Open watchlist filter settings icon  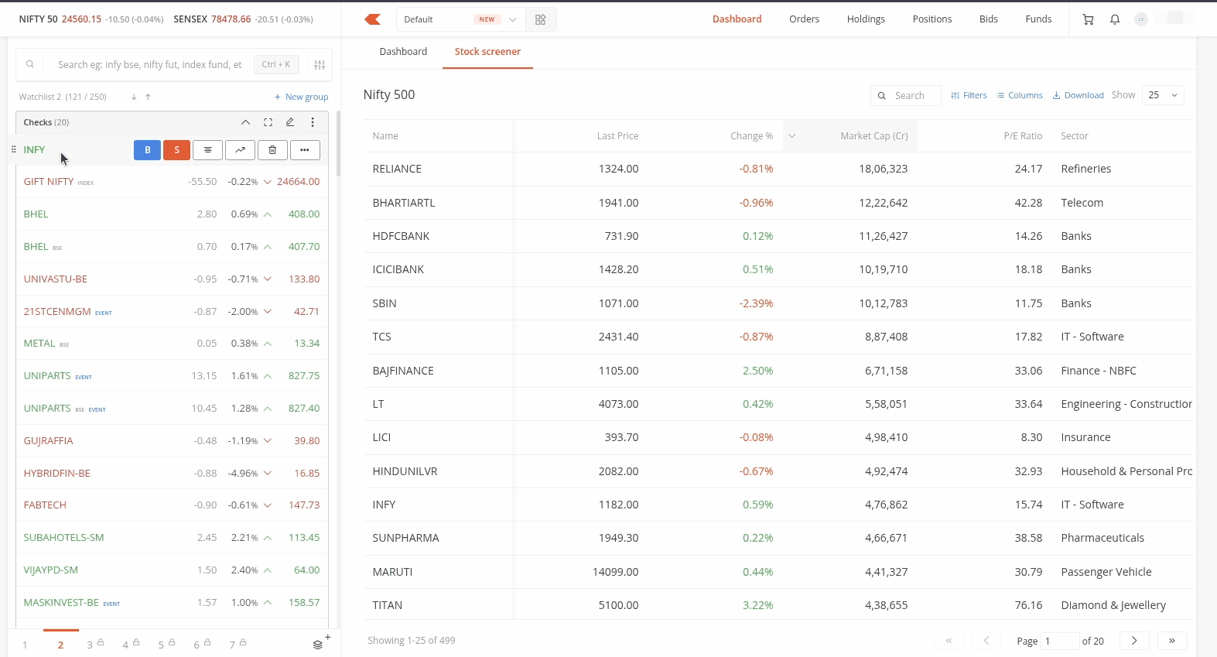(x=320, y=65)
